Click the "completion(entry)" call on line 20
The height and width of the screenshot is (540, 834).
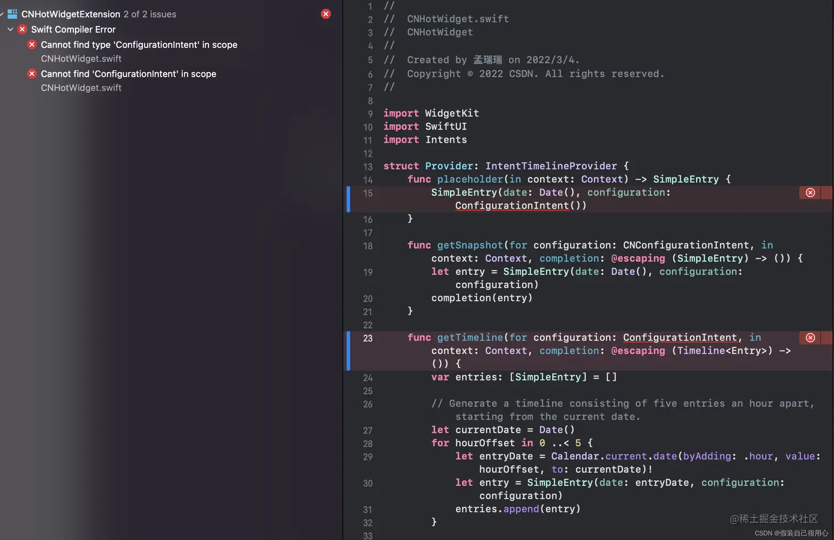click(482, 298)
